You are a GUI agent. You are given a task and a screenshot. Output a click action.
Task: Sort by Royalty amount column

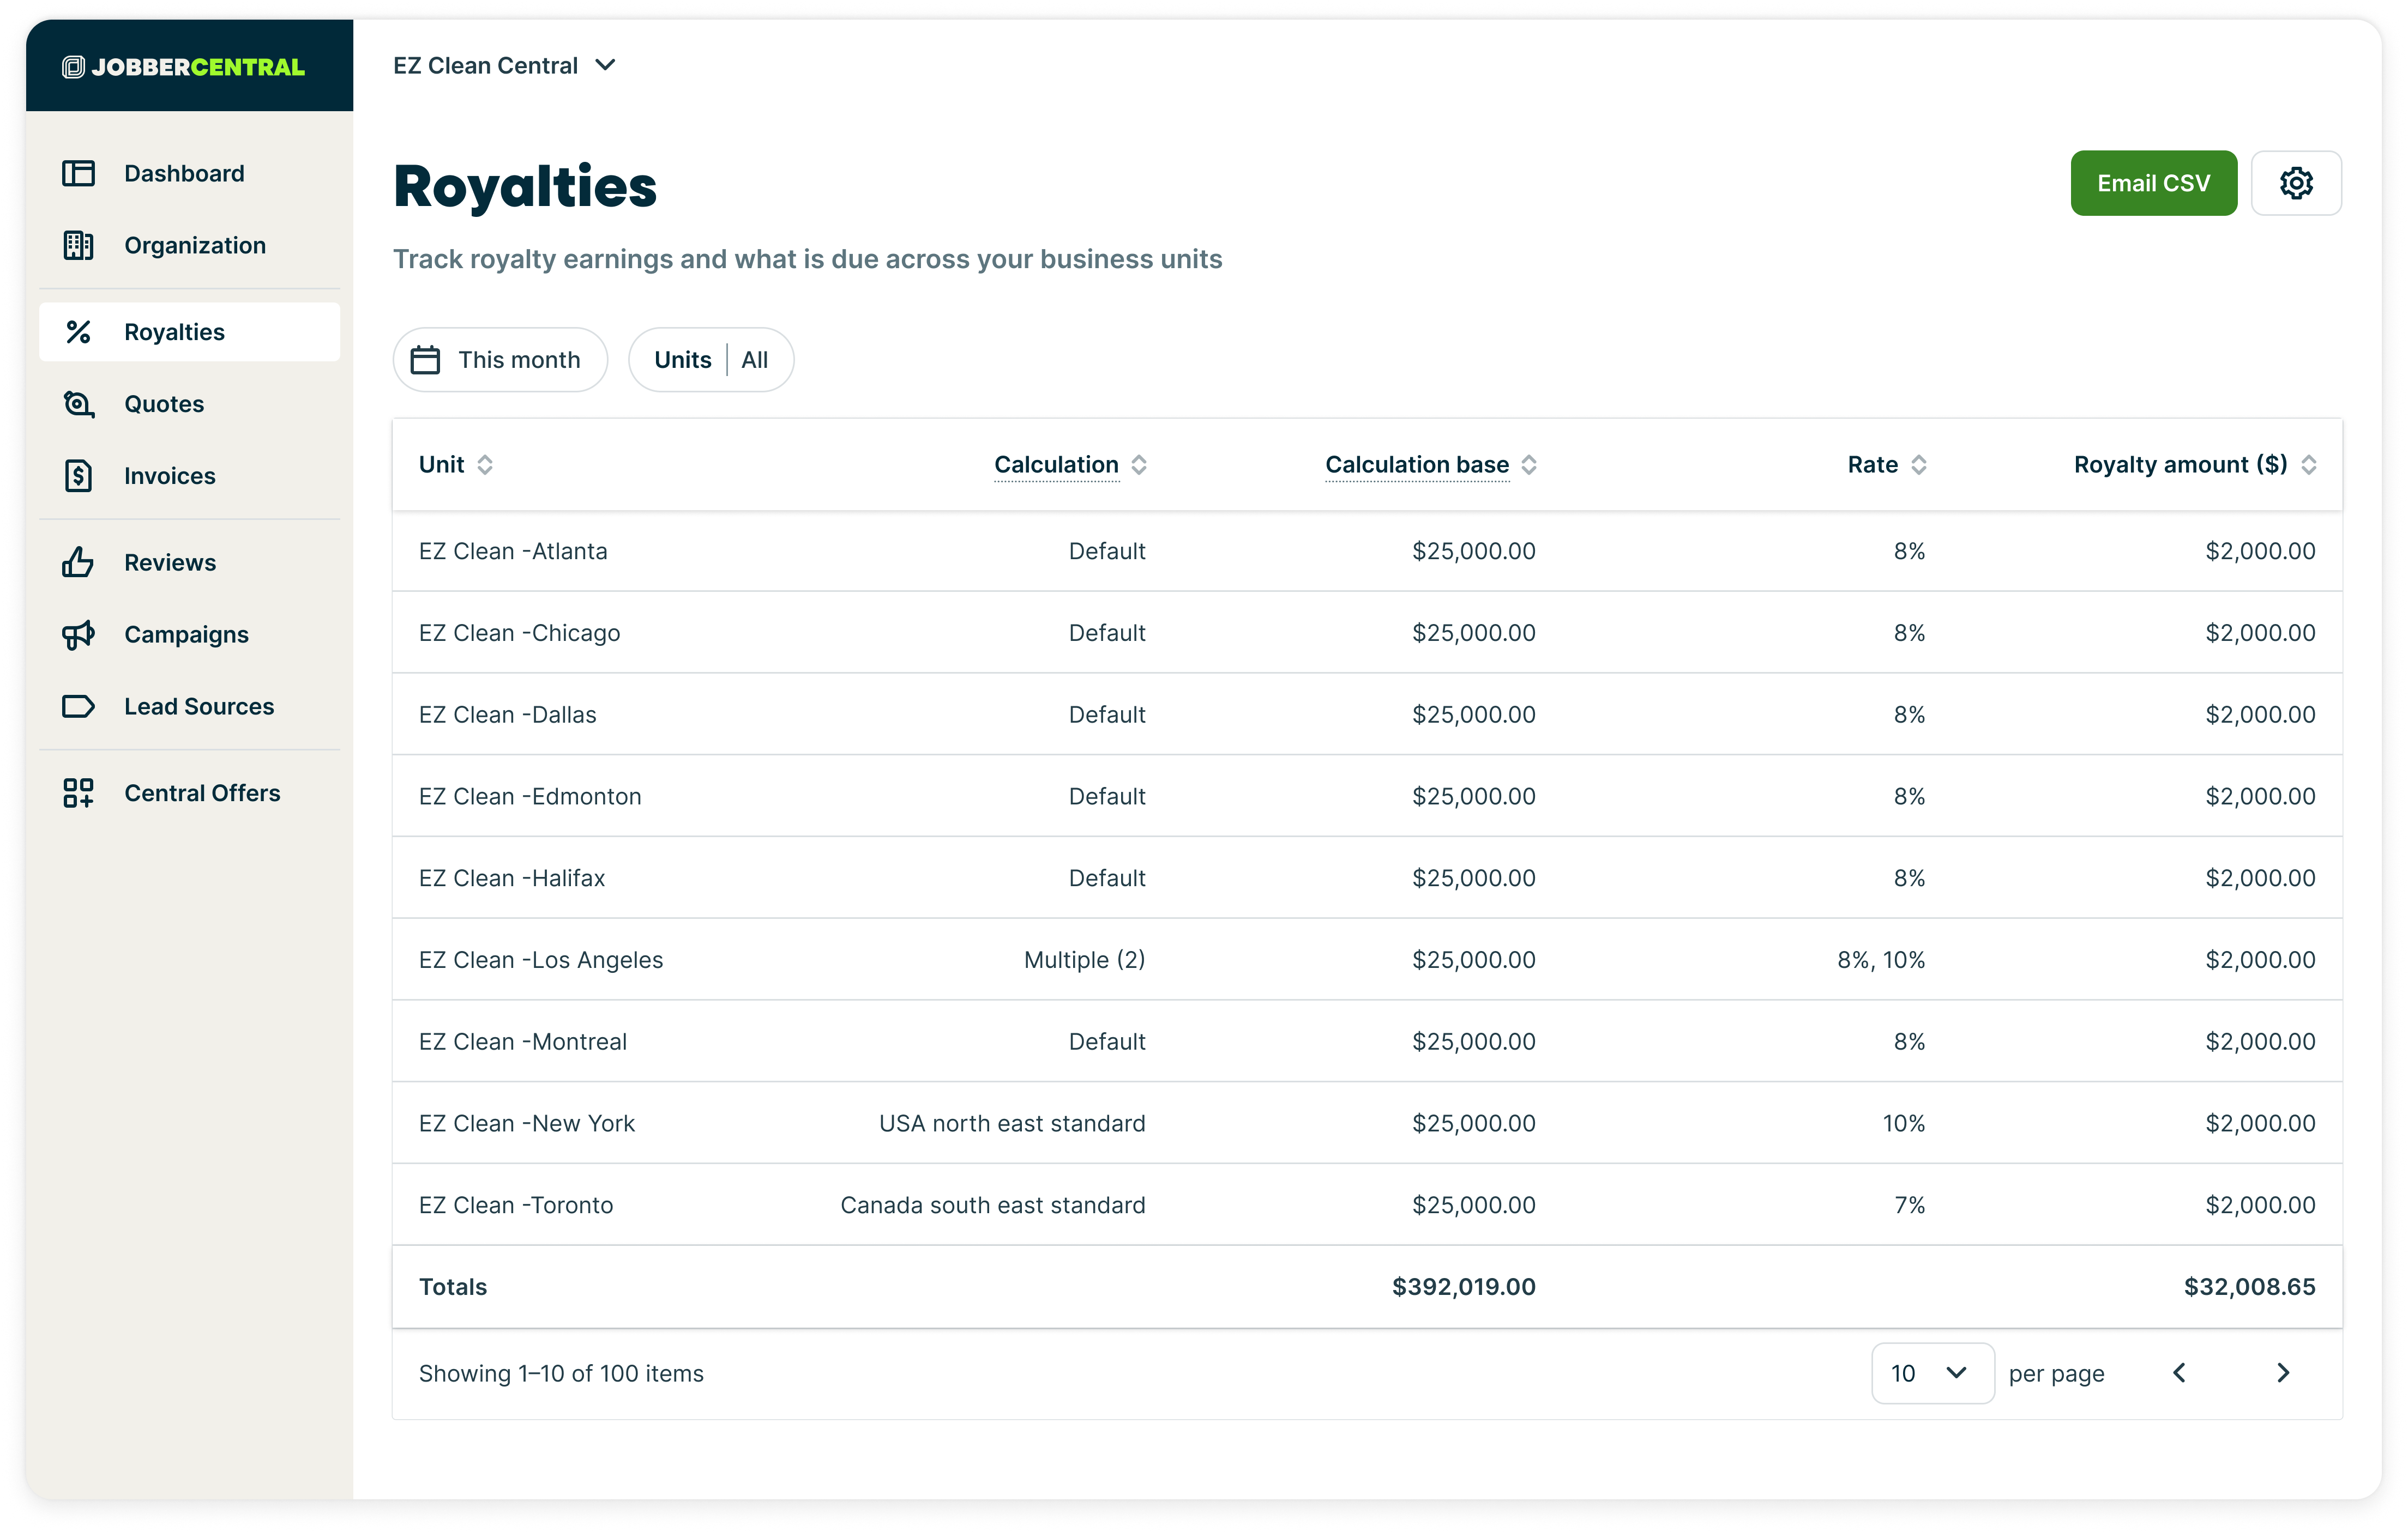coord(2308,465)
